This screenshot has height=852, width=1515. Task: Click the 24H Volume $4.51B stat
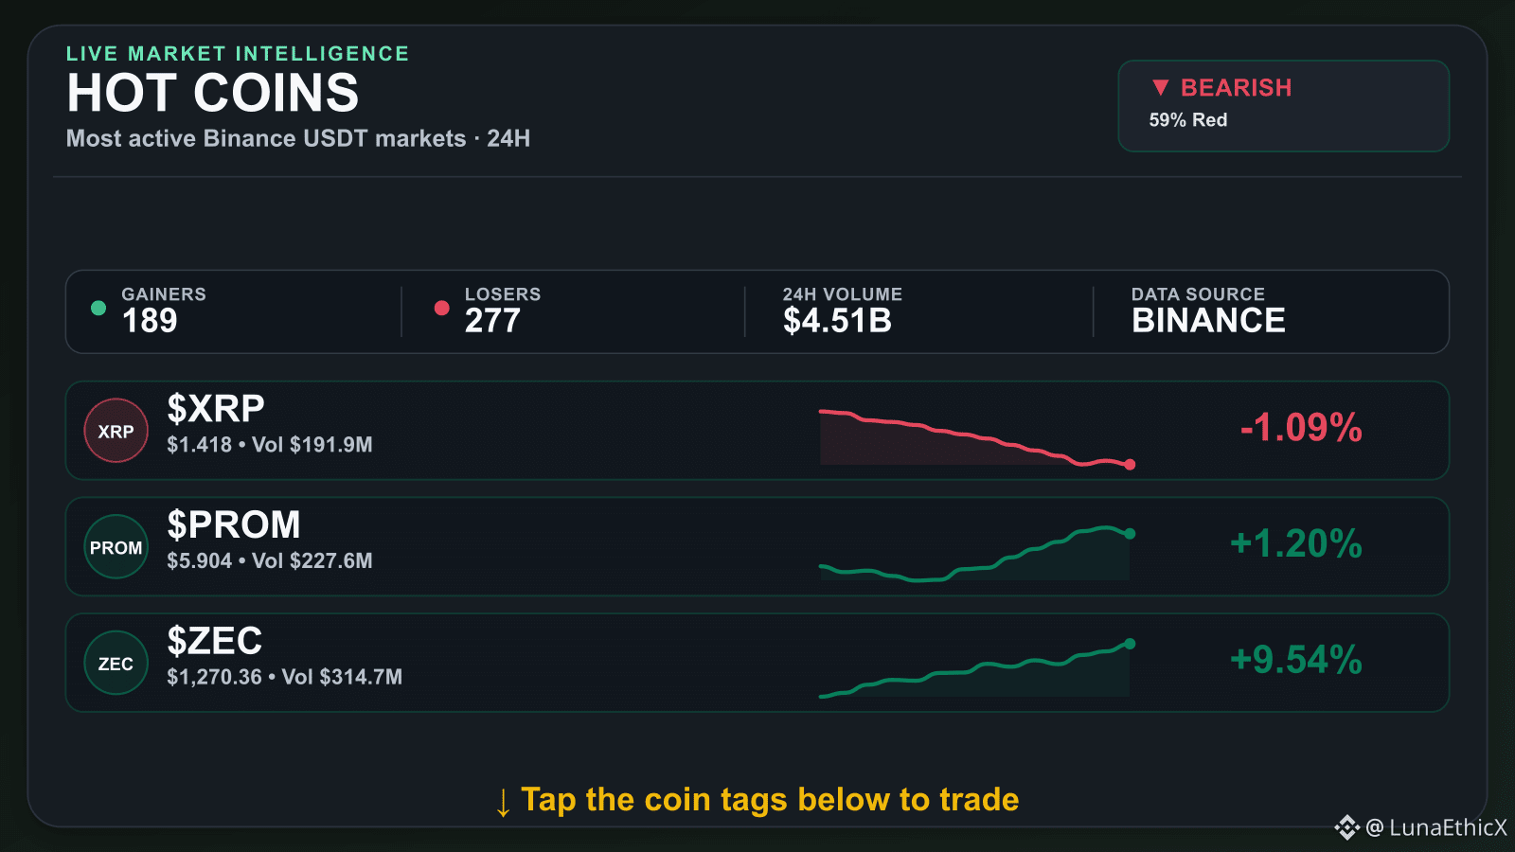[x=842, y=311]
